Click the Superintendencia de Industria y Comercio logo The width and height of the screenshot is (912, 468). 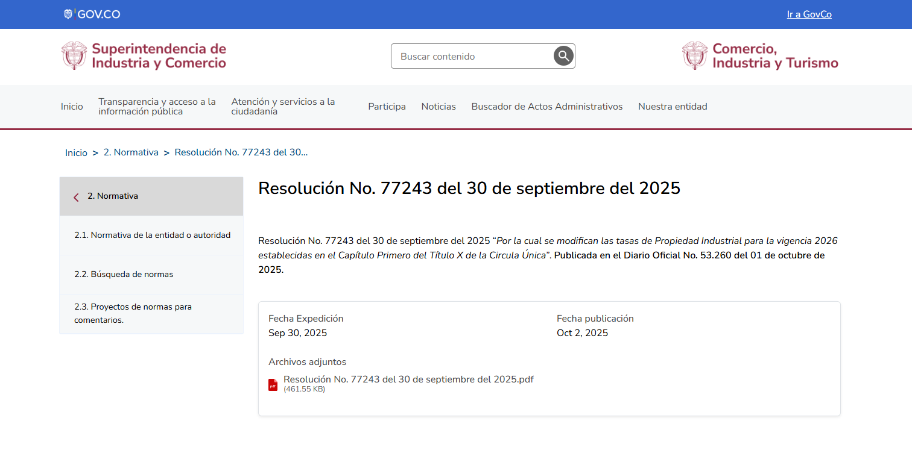click(144, 56)
